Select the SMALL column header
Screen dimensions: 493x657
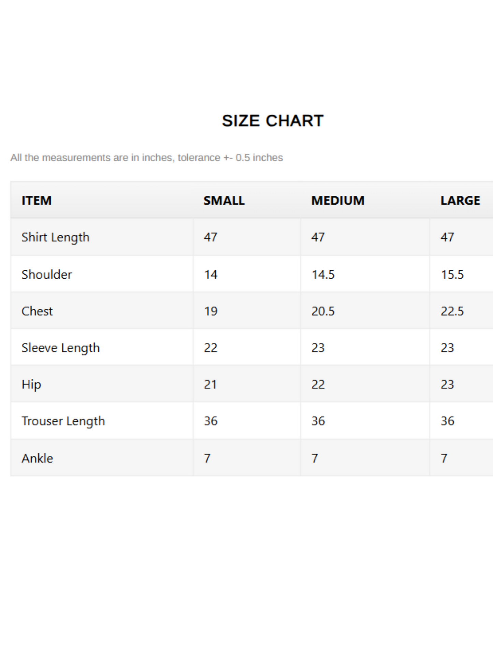[x=224, y=200]
